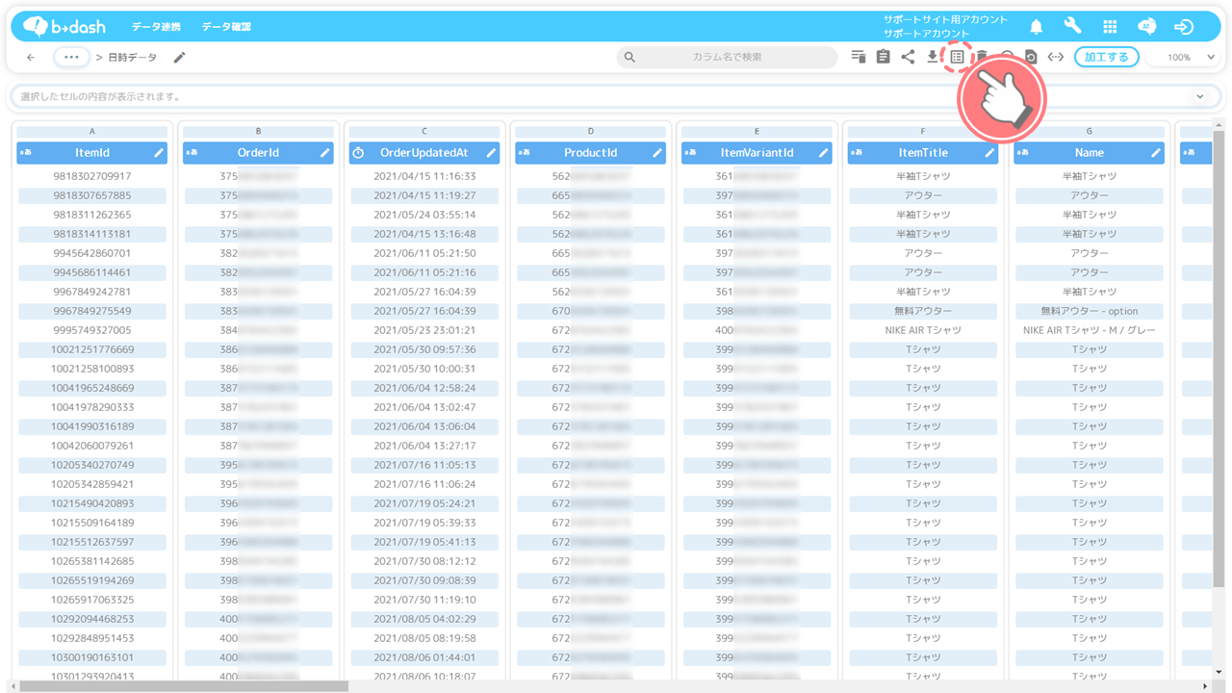Select cell 2021/07/30 08:12:12
Screen dimensions: 1232x693
(x=423, y=562)
